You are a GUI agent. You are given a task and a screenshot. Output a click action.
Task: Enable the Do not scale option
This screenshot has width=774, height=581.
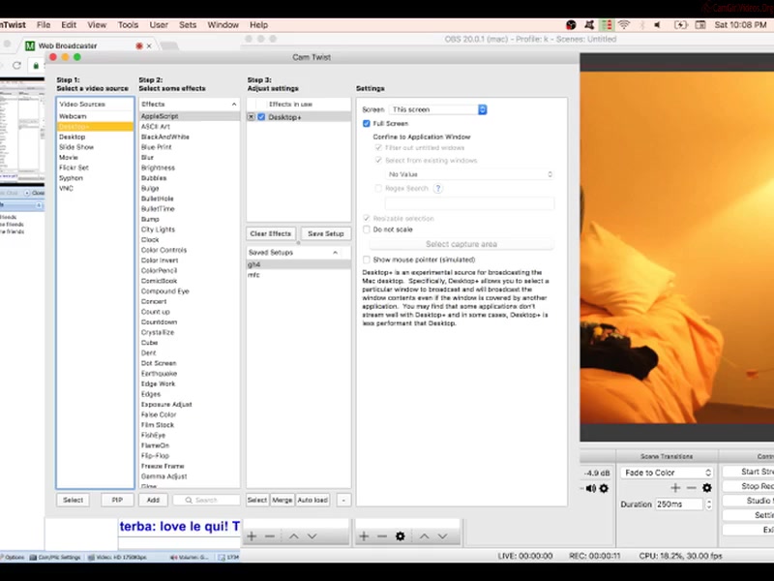coord(366,229)
